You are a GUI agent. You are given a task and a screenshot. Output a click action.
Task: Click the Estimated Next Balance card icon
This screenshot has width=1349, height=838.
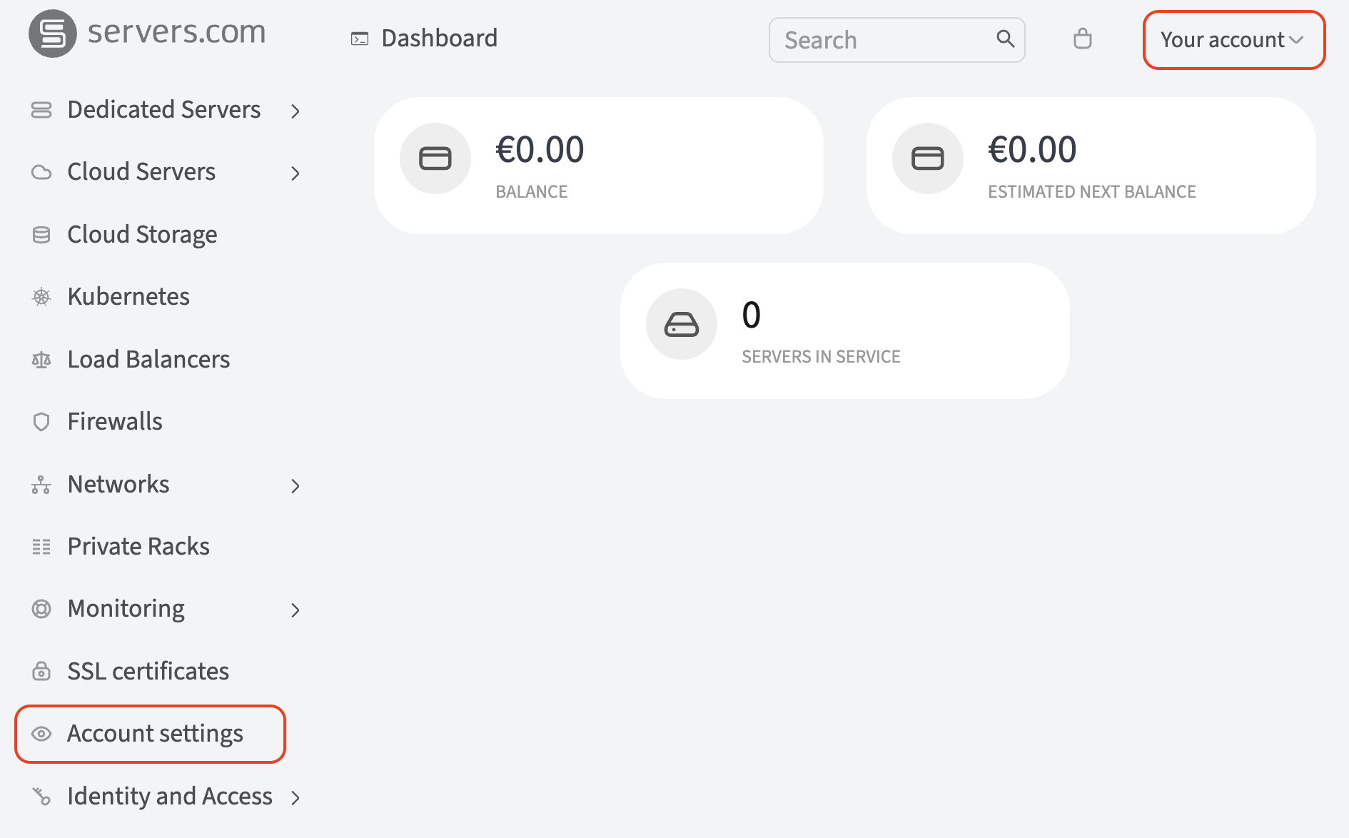click(x=928, y=158)
